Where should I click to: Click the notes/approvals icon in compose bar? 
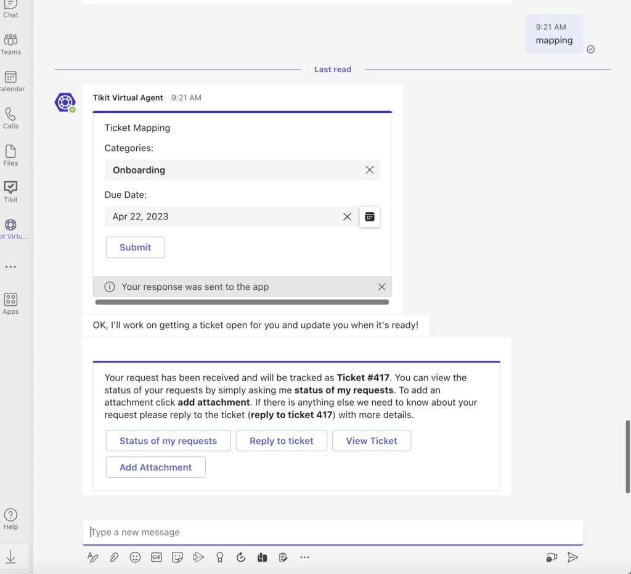[x=283, y=557]
